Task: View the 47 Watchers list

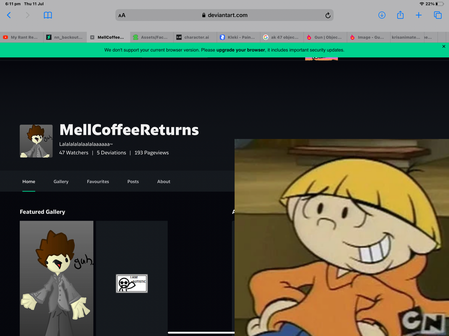Action: click(x=74, y=153)
